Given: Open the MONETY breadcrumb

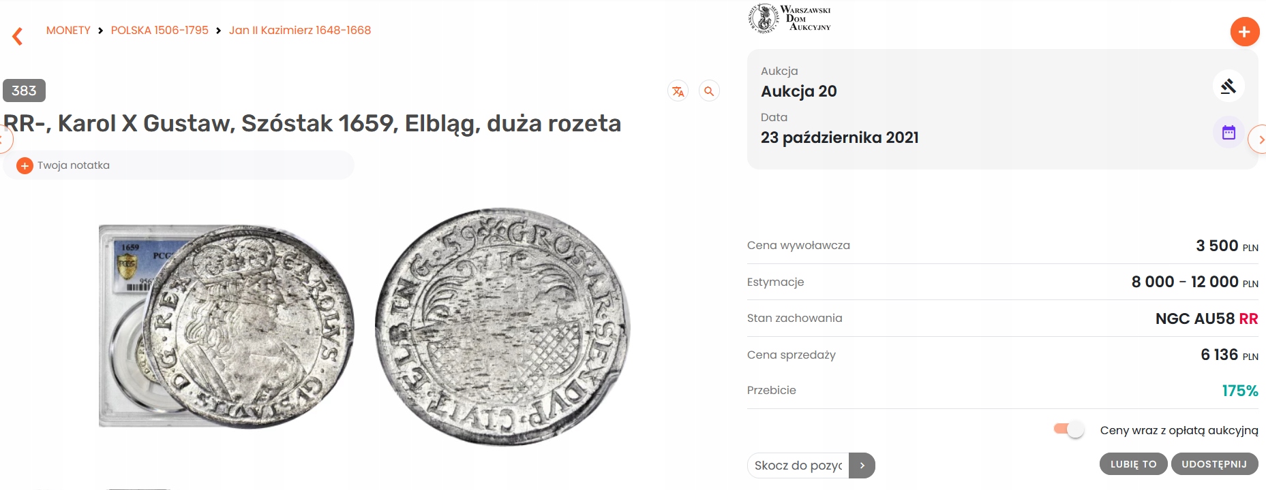Looking at the screenshot, I should pyautogui.click(x=68, y=31).
